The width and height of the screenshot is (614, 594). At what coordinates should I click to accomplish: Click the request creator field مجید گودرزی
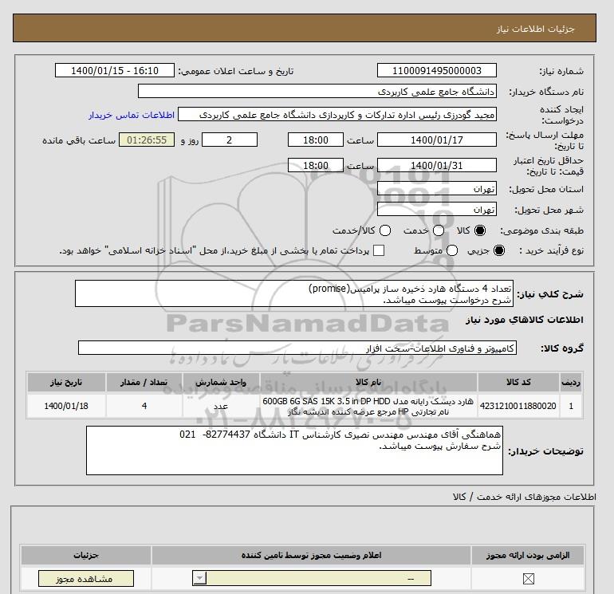click(337, 115)
